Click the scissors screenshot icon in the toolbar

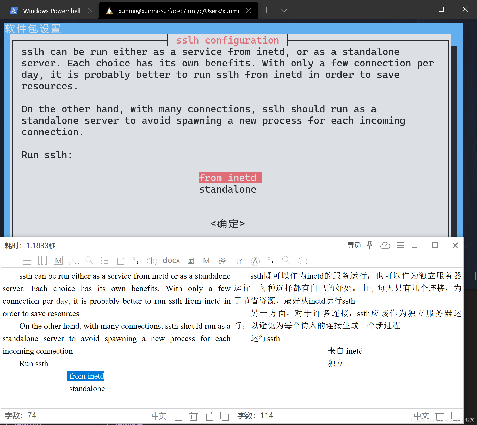point(74,261)
